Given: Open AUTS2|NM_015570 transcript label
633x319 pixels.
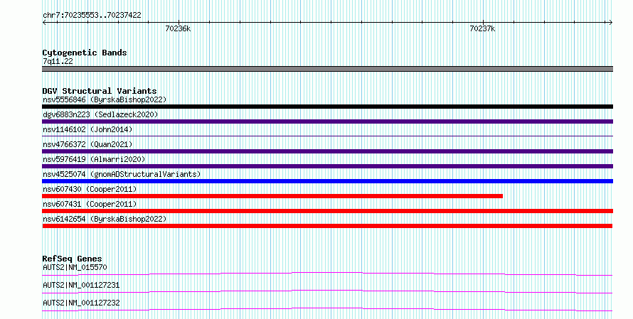Looking at the screenshot, I should tap(75, 267).
